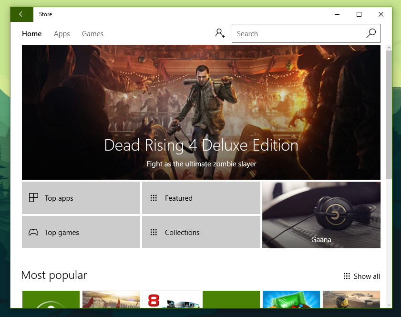Viewport: 401px width, 317px height.
Task: Switch to the Games tab
Action: pyautogui.click(x=93, y=34)
